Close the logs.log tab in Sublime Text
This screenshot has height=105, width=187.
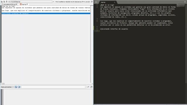[115, 2]
